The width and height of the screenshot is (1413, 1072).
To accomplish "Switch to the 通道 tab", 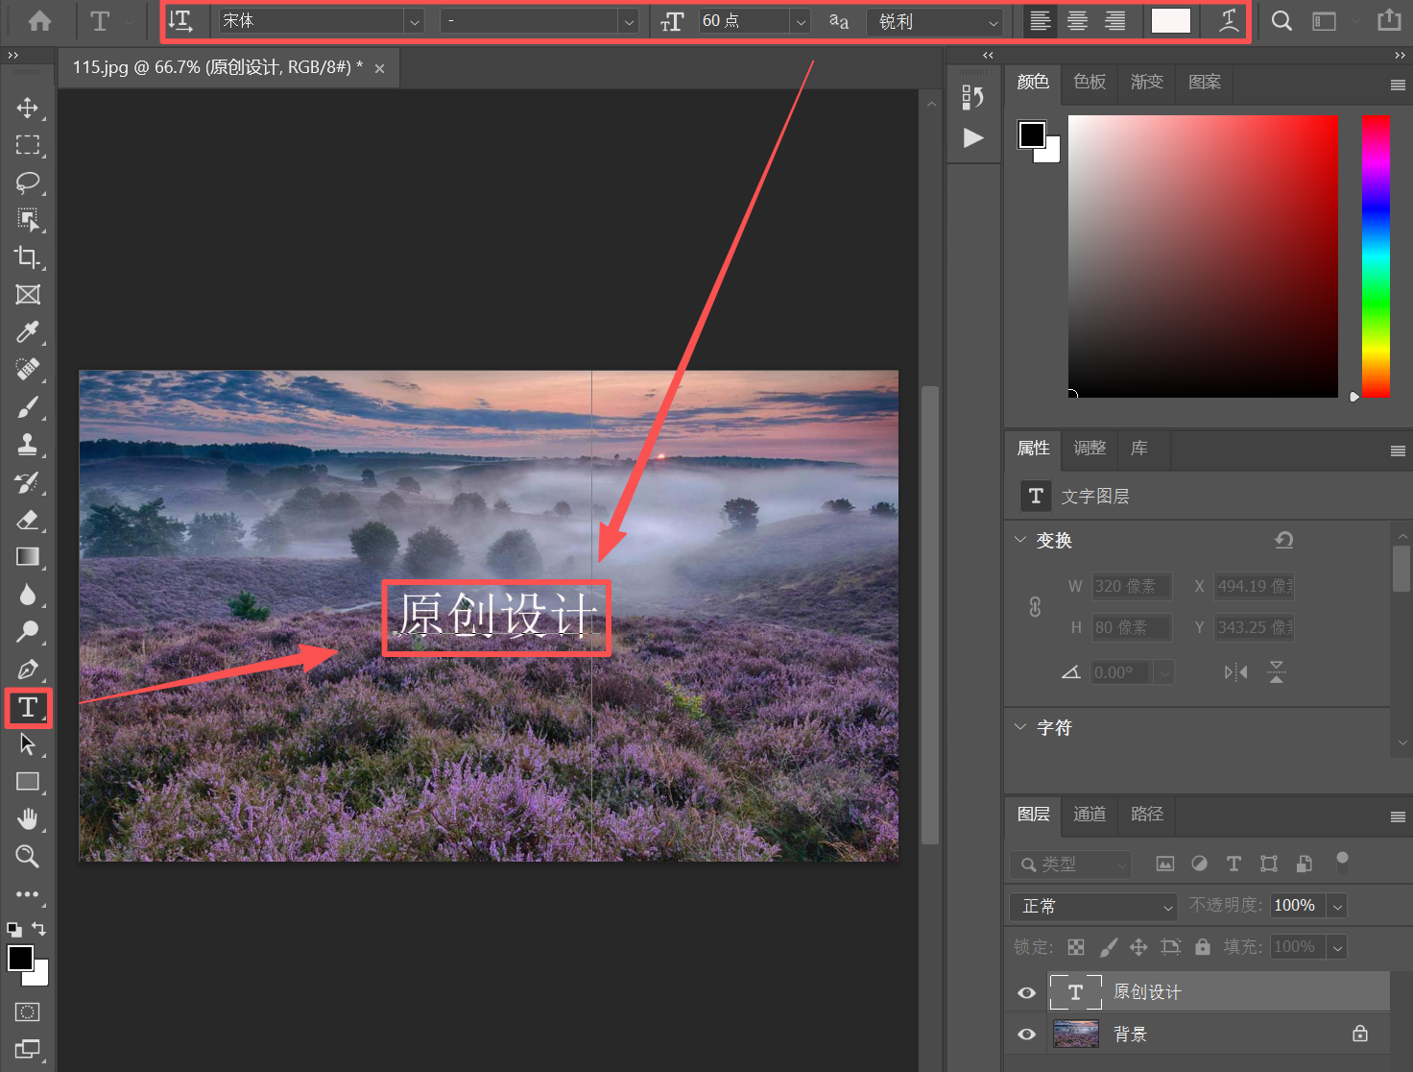I will point(1089,815).
